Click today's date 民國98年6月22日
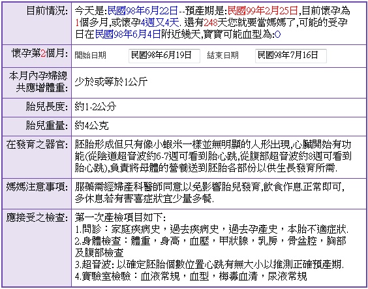The height and width of the screenshot is (289, 368). [x=143, y=11]
